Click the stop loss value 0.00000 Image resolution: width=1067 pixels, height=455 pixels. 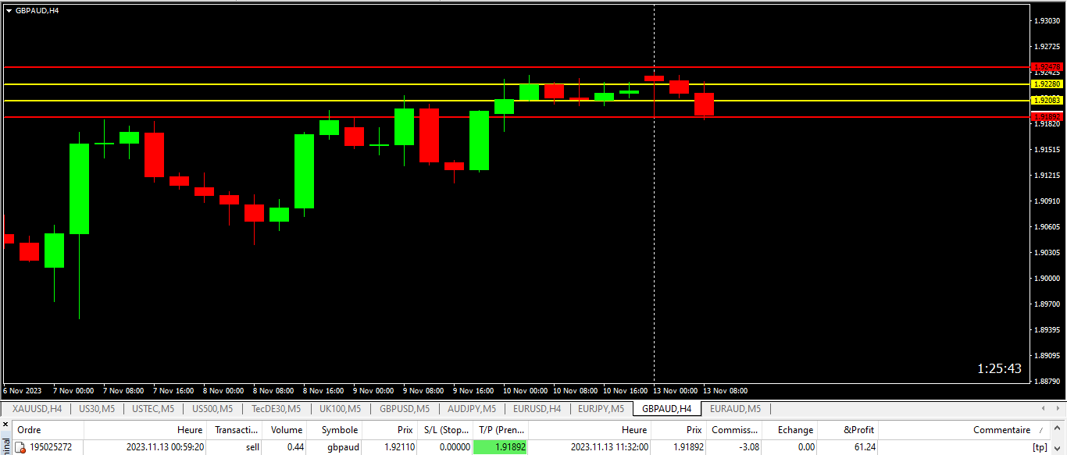pyautogui.click(x=455, y=447)
